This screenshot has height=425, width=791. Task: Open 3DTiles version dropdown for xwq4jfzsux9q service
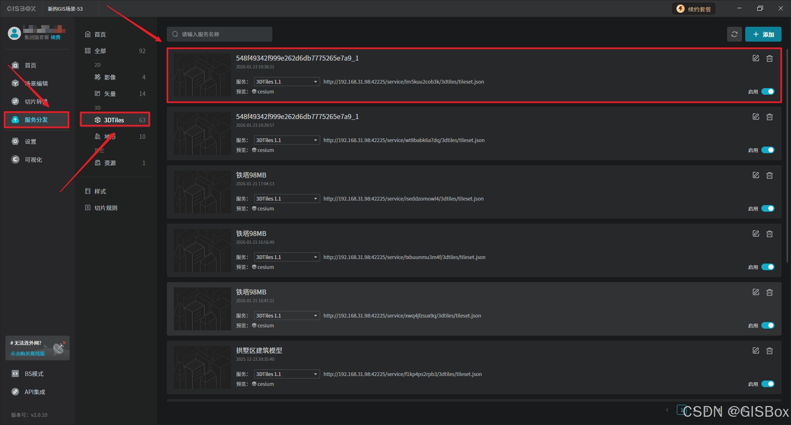(287, 315)
